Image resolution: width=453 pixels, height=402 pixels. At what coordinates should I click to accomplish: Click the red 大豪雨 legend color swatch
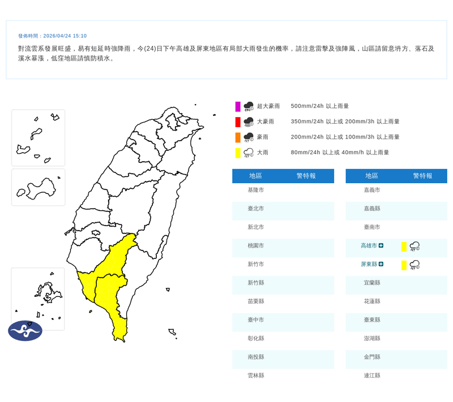coord(238,122)
